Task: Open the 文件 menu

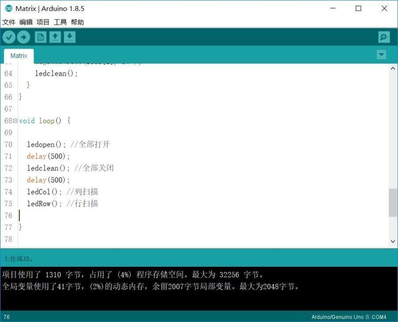Action: 9,22
